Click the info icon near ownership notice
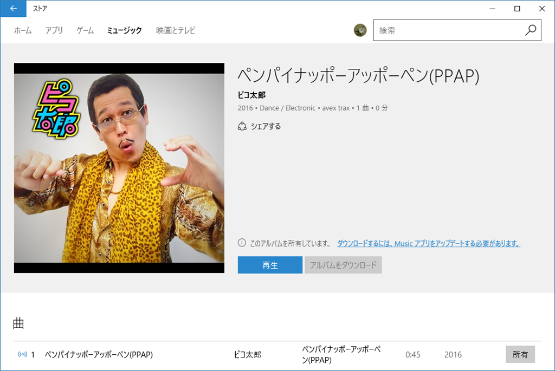Viewport: 555px width, 371px height. 242,243
